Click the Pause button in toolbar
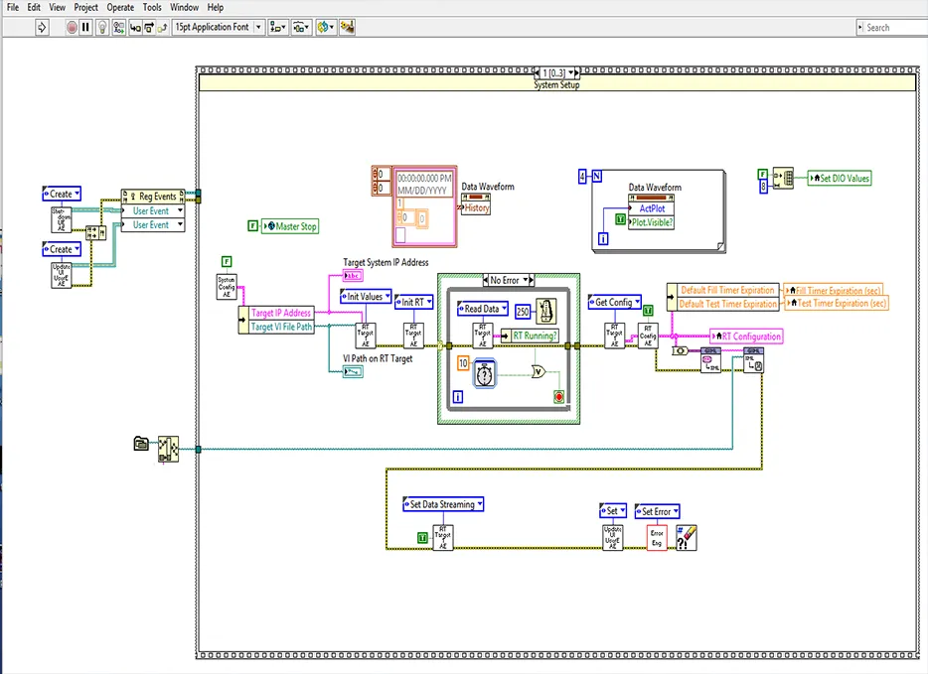The image size is (928, 674). (86, 28)
